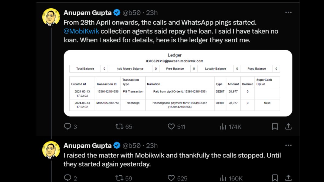The image size is (324, 182).
Task: Open Anupam Gupta's name on first tweet
Action: (87, 13)
